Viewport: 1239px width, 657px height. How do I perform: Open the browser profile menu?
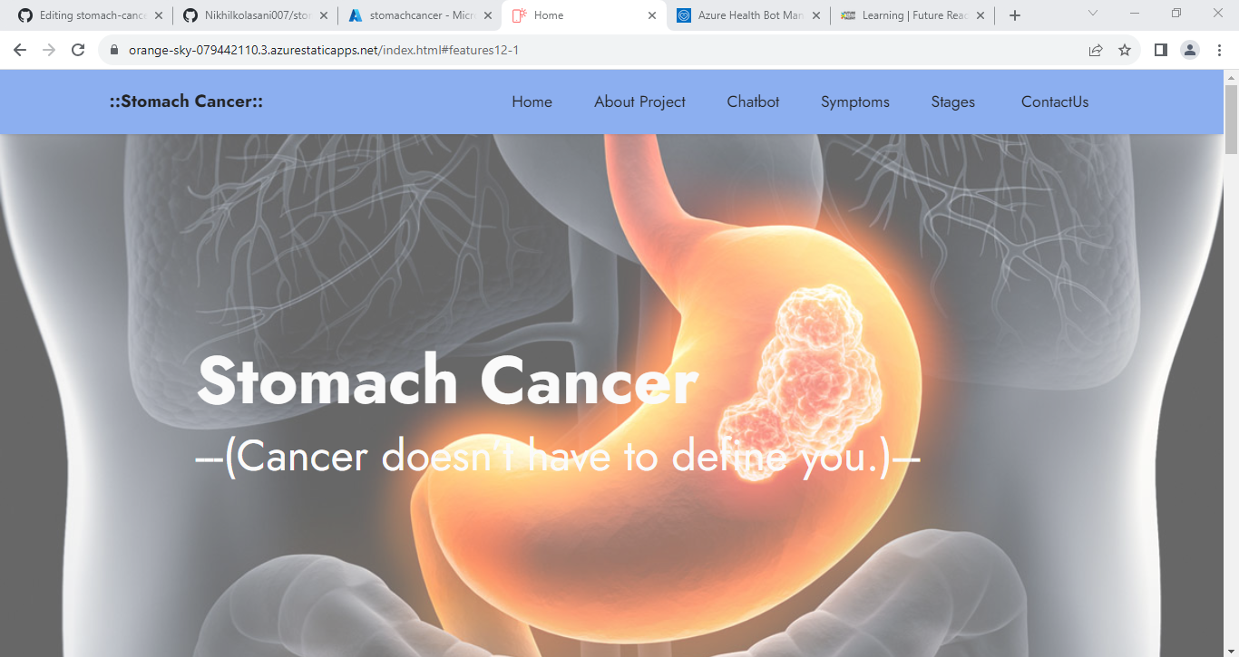1190,50
